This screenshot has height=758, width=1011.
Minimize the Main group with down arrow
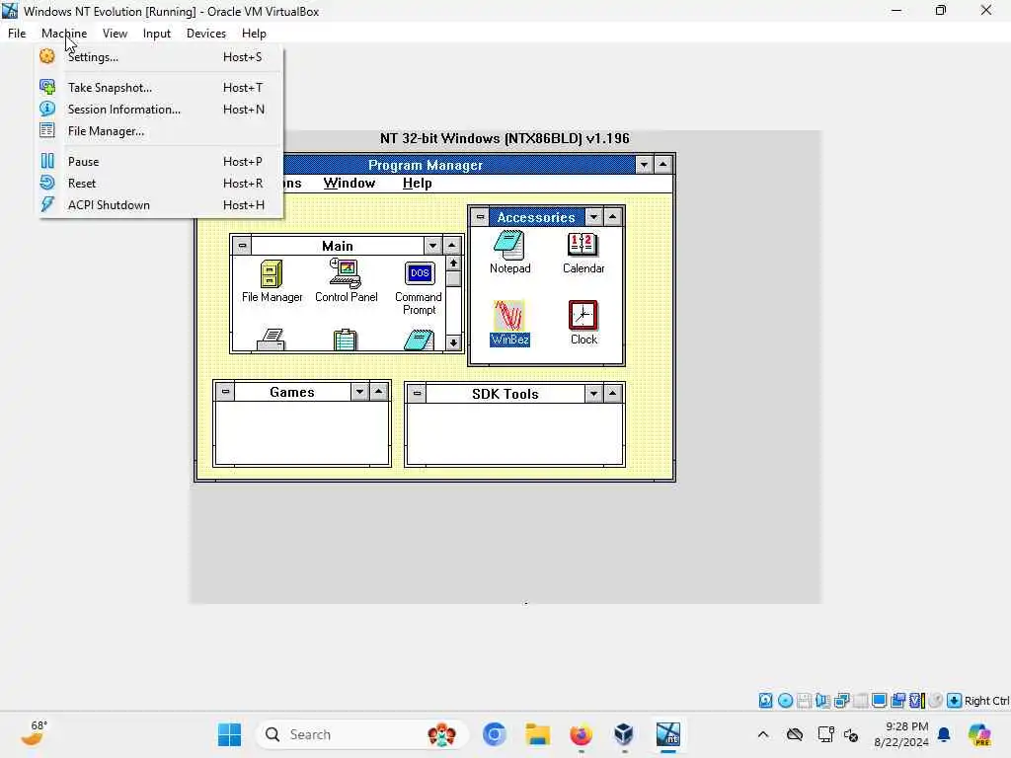tap(432, 246)
